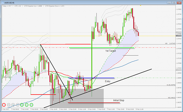Click the AUDCAD,H1 window title text
Image resolution: width=183 pixels, height=112 pixels.
point(9,3)
